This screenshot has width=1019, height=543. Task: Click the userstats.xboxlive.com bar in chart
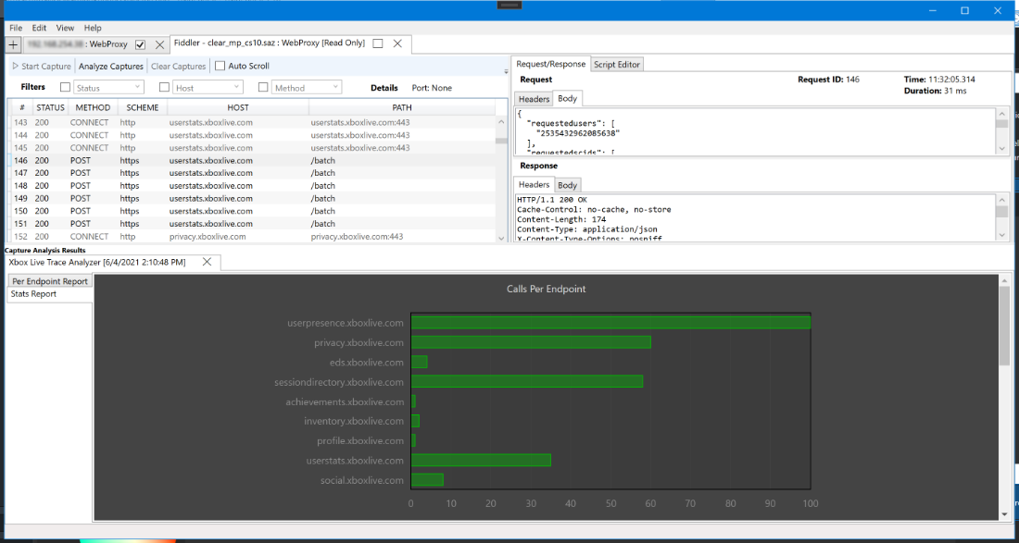481,460
